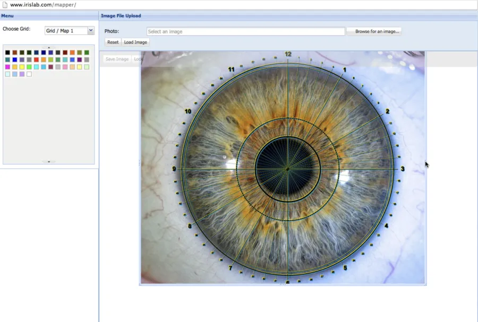Select the lavender swatch in last row
478x322 pixels.
tap(22, 74)
